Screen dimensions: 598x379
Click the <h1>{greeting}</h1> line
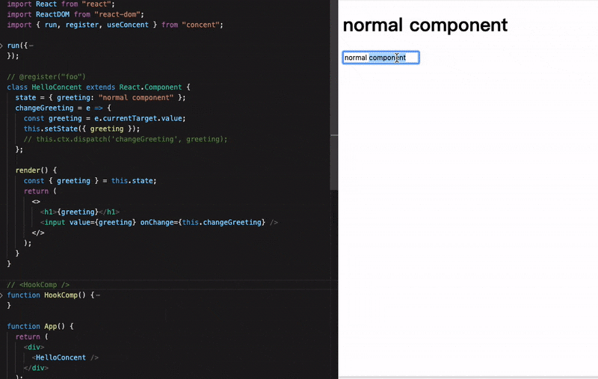[x=80, y=212]
